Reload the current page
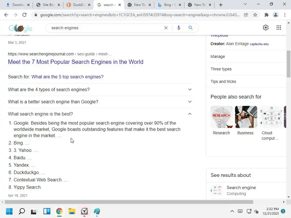Viewport: 291px width, 218px height. pos(24,15)
